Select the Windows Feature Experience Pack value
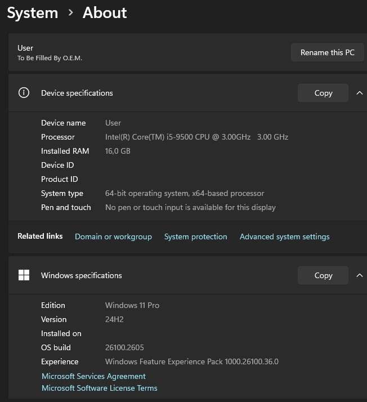Screen dimensions: 367x402 [192, 361]
